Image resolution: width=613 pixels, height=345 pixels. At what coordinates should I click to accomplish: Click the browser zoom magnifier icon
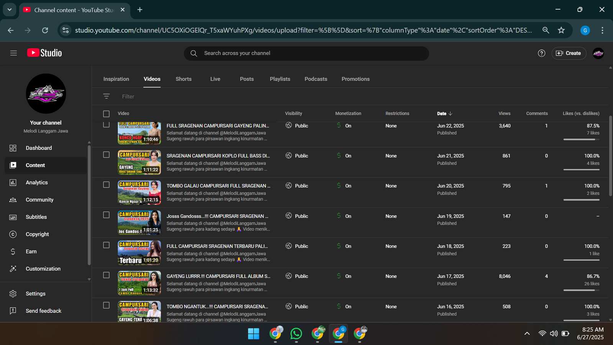tap(546, 30)
